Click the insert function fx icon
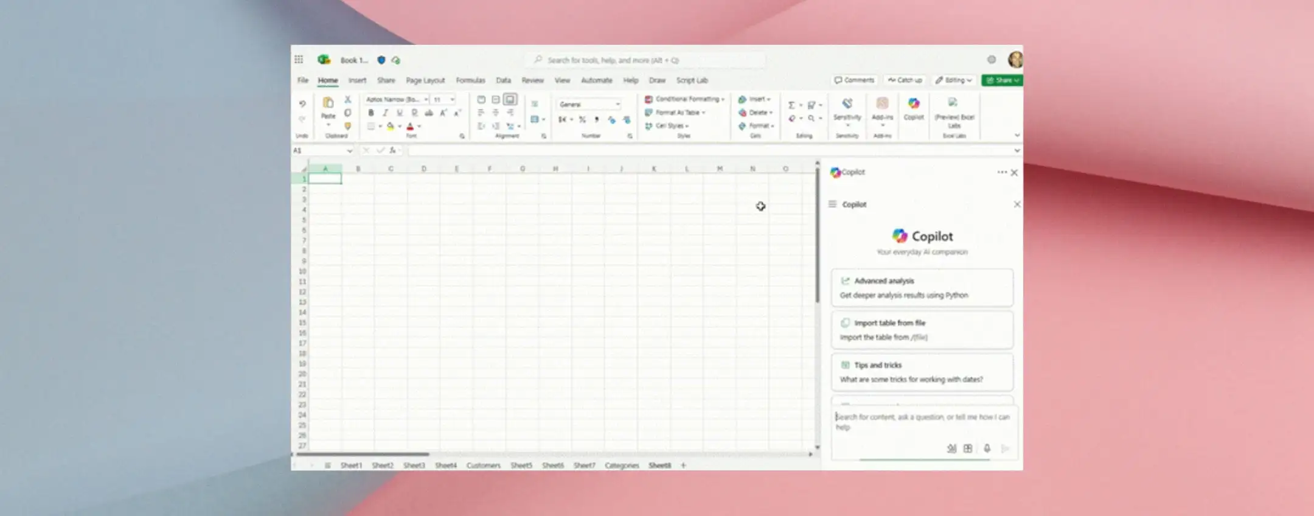Image resolution: width=1314 pixels, height=516 pixels. (393, 150)
